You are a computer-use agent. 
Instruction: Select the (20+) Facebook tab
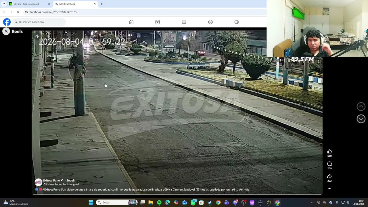click(x=76, y=4)
